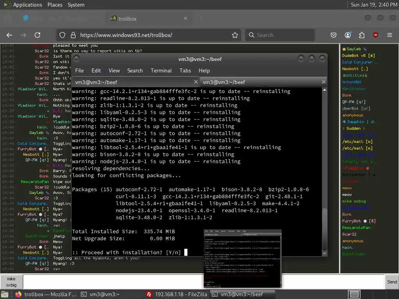Click the terminal scrollbar down arrow
399x299 pixels.
tap(325, 253)
